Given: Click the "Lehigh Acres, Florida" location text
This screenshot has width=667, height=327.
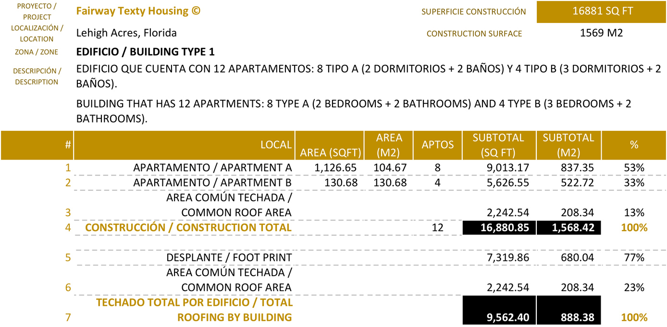Looking at the screenshot, I should pos(126,33).
